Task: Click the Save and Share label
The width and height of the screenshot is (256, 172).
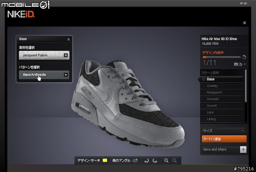Action: [215, 149]
